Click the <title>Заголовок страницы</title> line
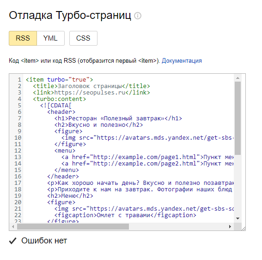This screenshot has width=262, height=260. pyautogui.click(x=91, y=86)
